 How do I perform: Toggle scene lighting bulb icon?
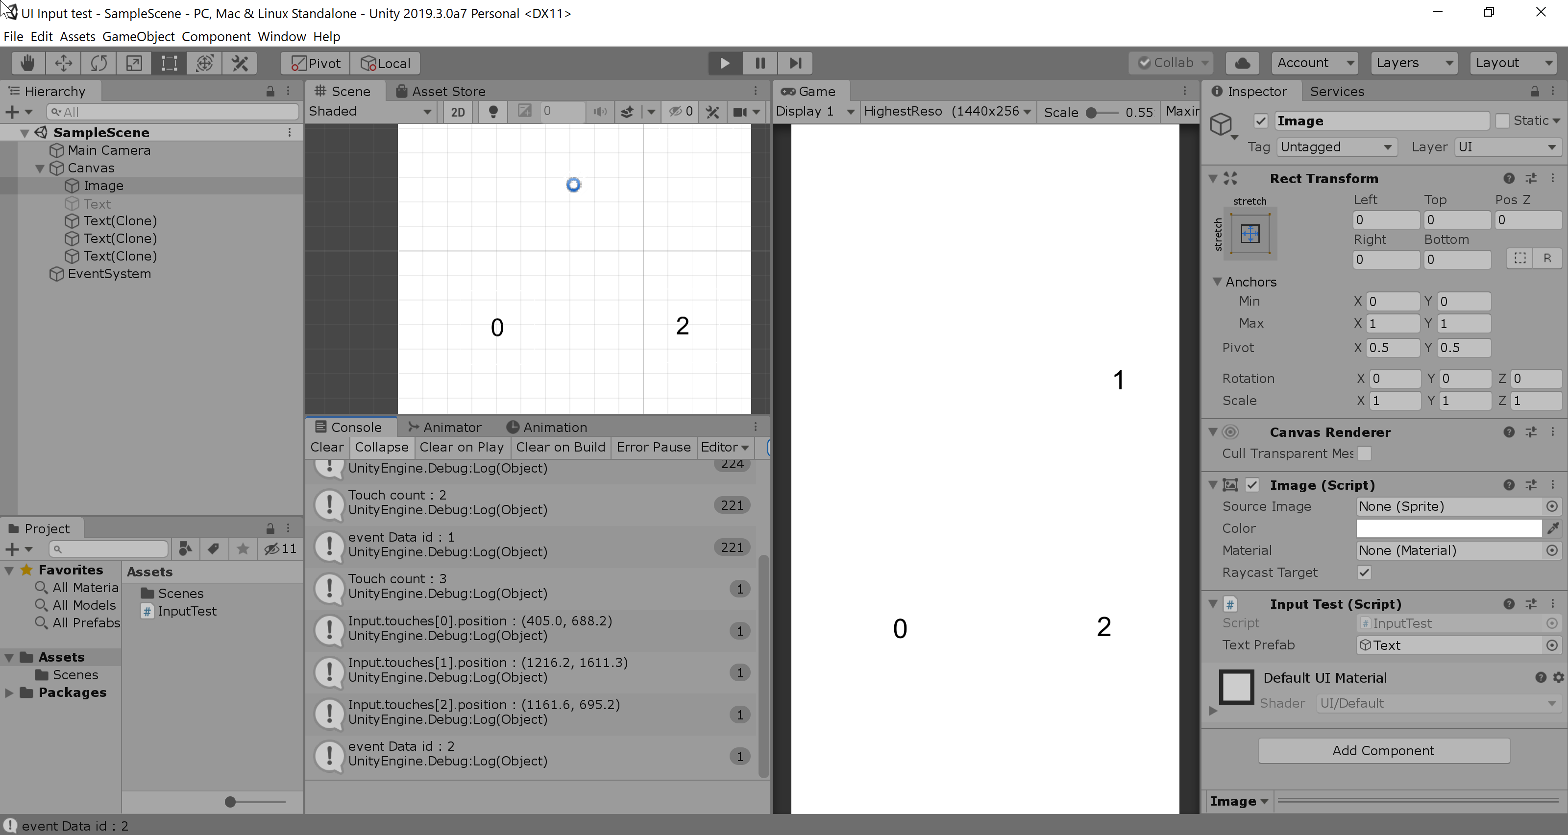(x=493, y=111)
